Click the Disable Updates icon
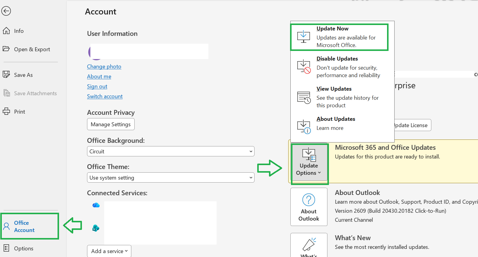This screenshot has width=478, height=257. click(304, 67)
